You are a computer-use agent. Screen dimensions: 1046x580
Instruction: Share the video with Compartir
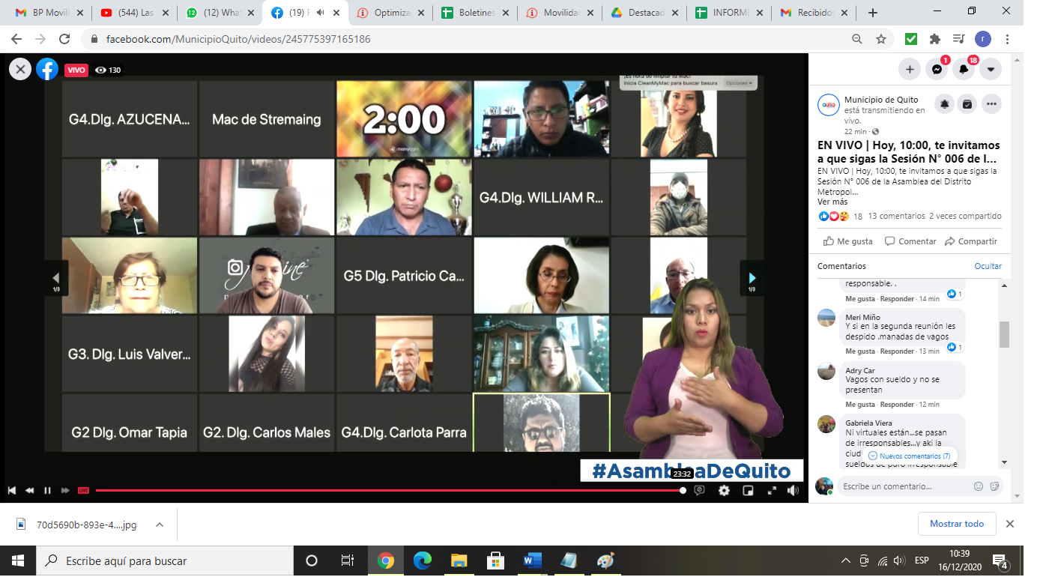point(971,241)
